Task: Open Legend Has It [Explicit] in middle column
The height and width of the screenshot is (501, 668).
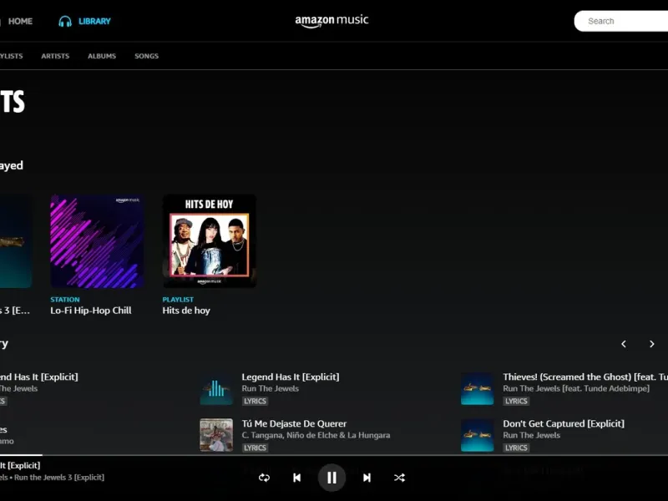Action: click(291, 377)
